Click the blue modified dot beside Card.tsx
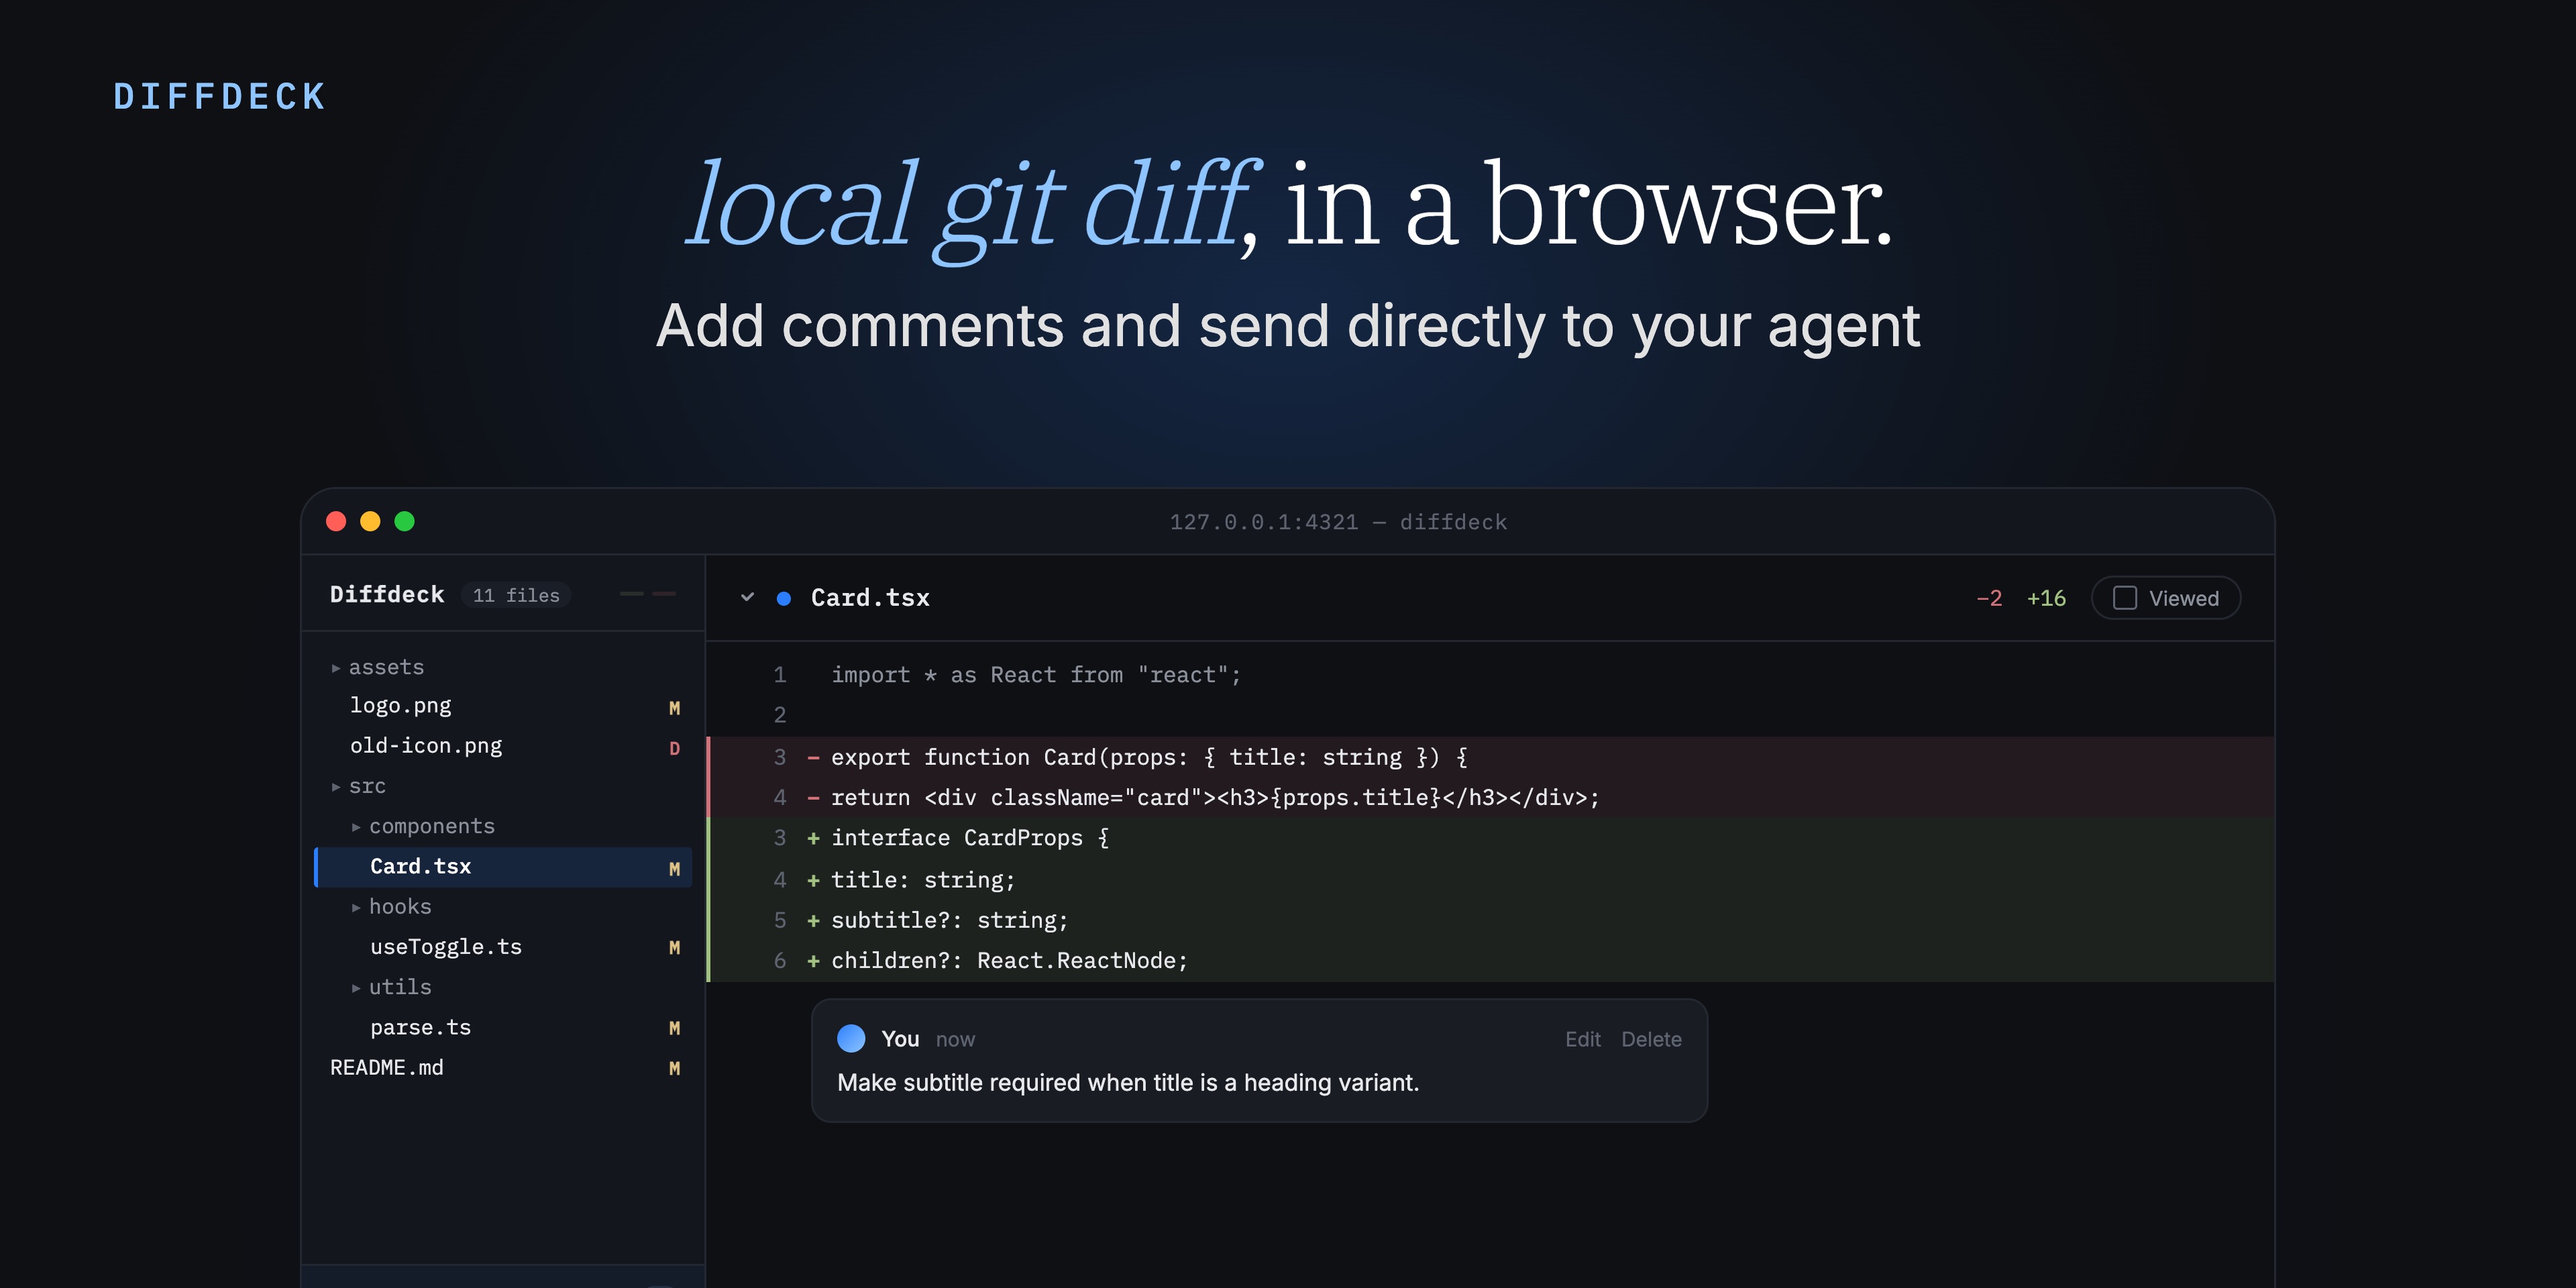Image resolution: width=2576 pixels, height=1288 pixels. pos(784,598)
